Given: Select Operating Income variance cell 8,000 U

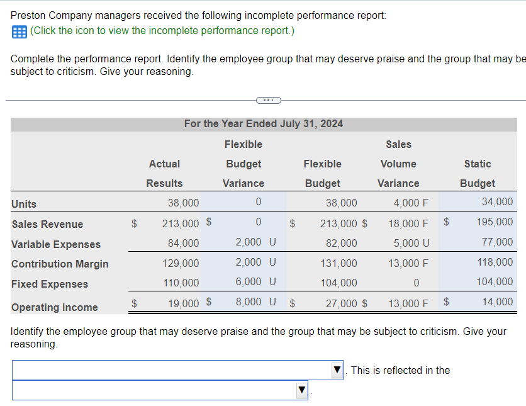Looking at the screenshot, I should point(243,302).
